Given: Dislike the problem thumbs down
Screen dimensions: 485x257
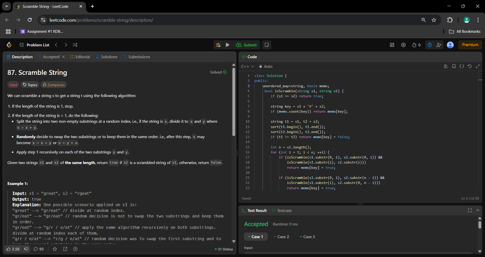Looking at the screenshot, I should click(x=27, y=249).
